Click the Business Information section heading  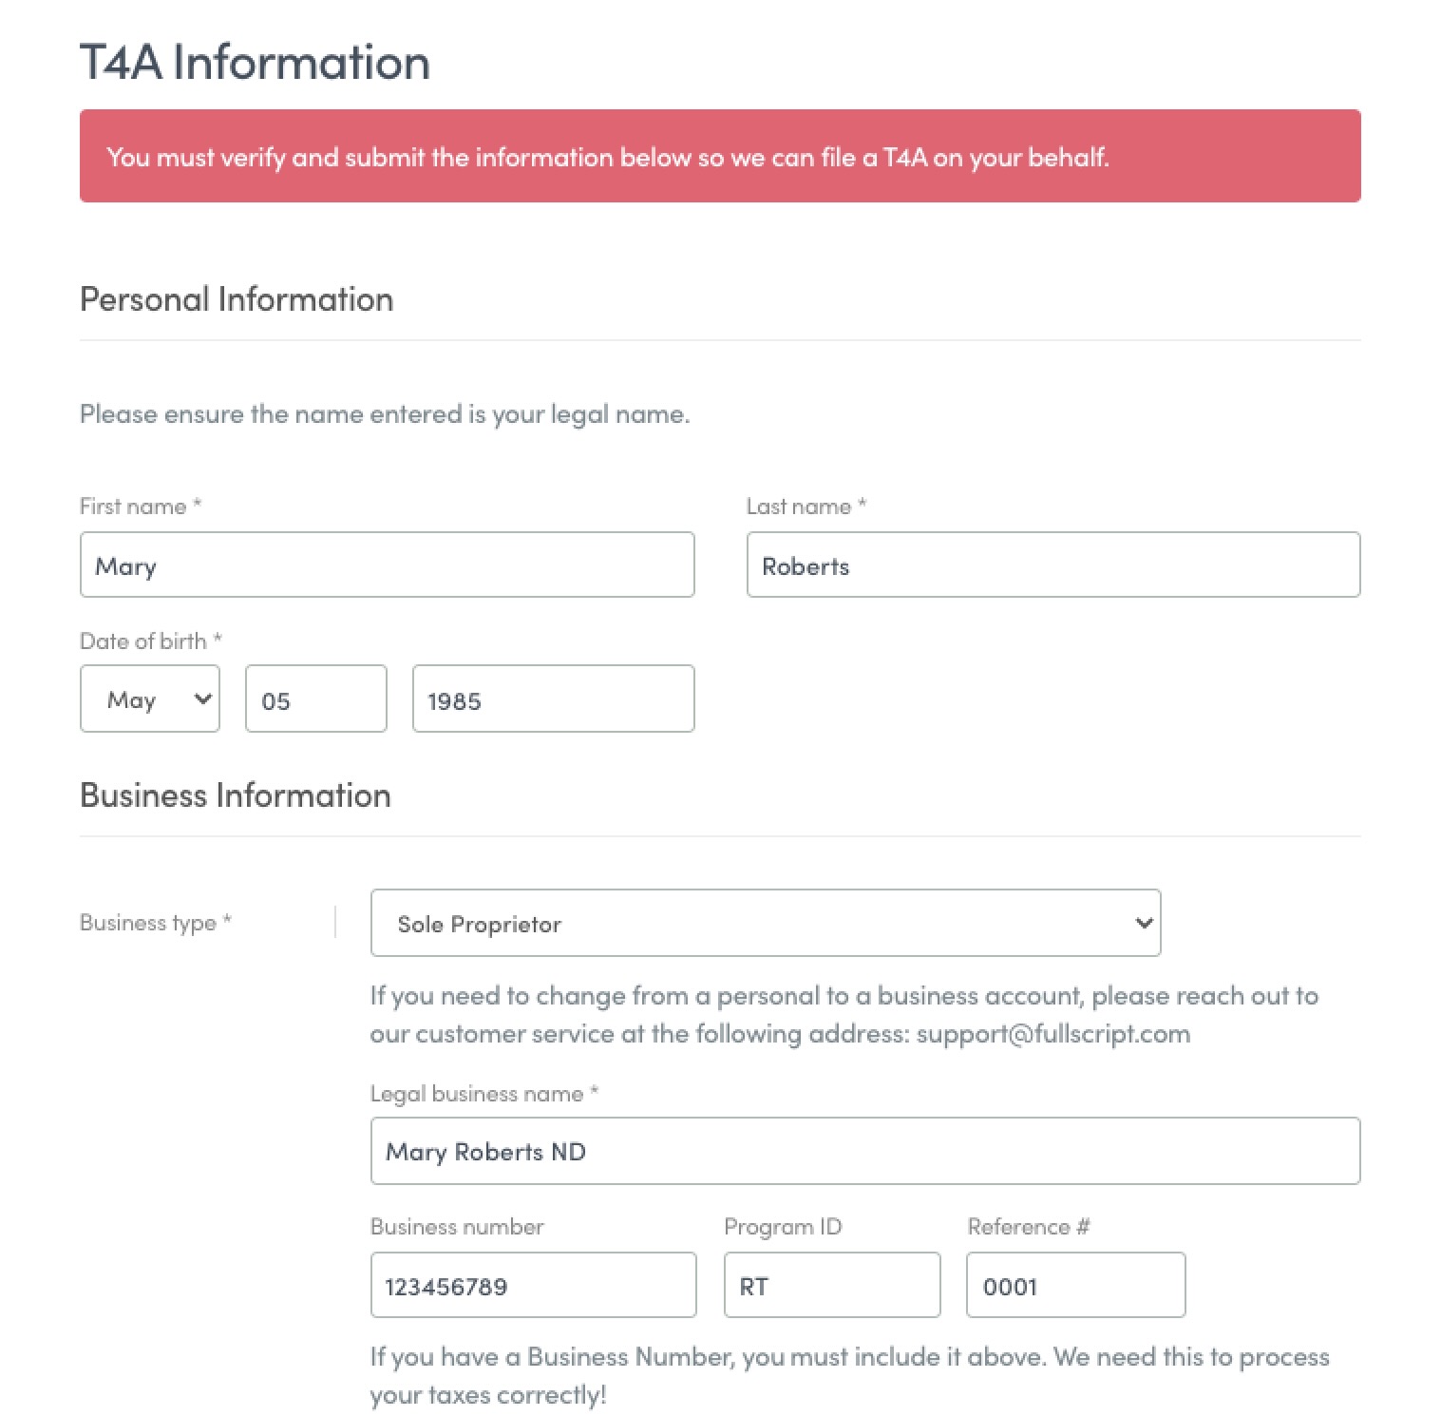coord(236,795)
